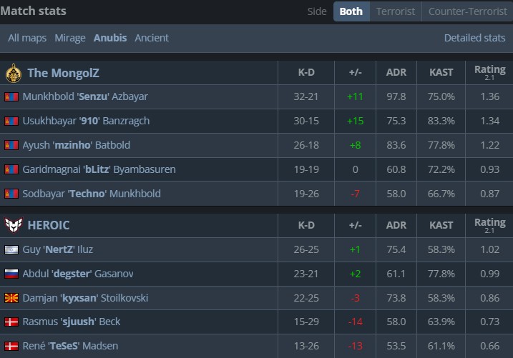513x358 pixels.
Task: Switch side filter to Terrorist
Action: [395, 11]
